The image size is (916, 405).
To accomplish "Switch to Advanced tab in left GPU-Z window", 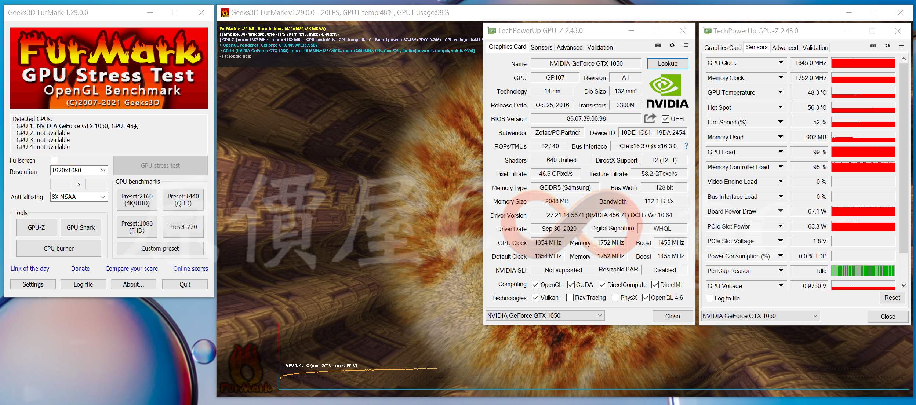I will [570, 47].
